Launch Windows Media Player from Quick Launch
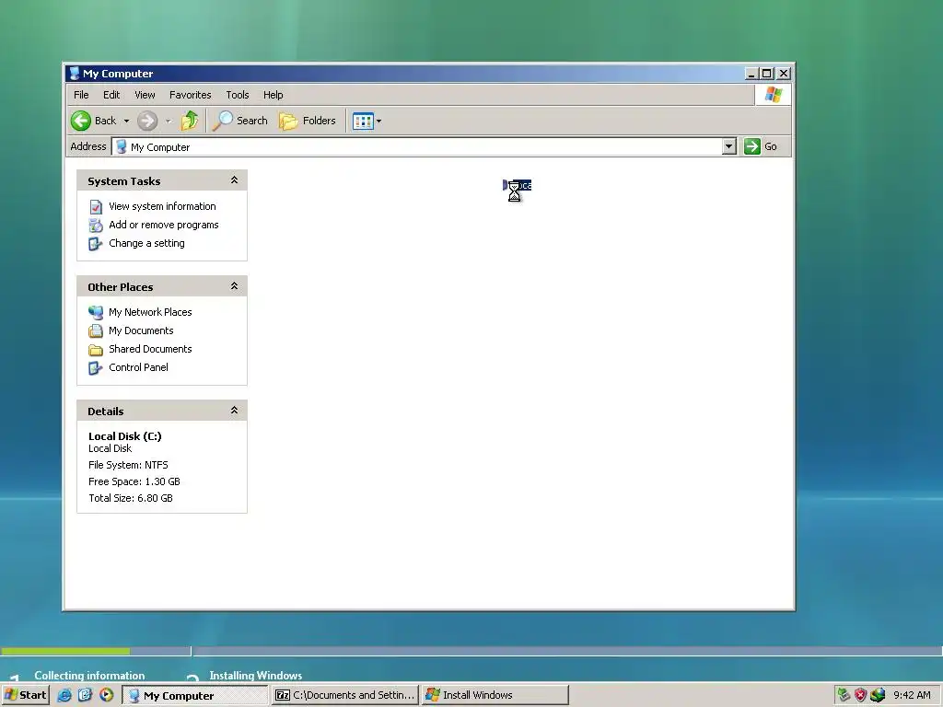This screenshot has width=943, height=707. 107,695
